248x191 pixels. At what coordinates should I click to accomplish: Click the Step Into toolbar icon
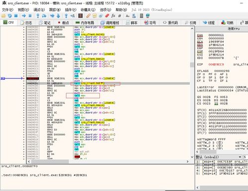click(38, 16)
